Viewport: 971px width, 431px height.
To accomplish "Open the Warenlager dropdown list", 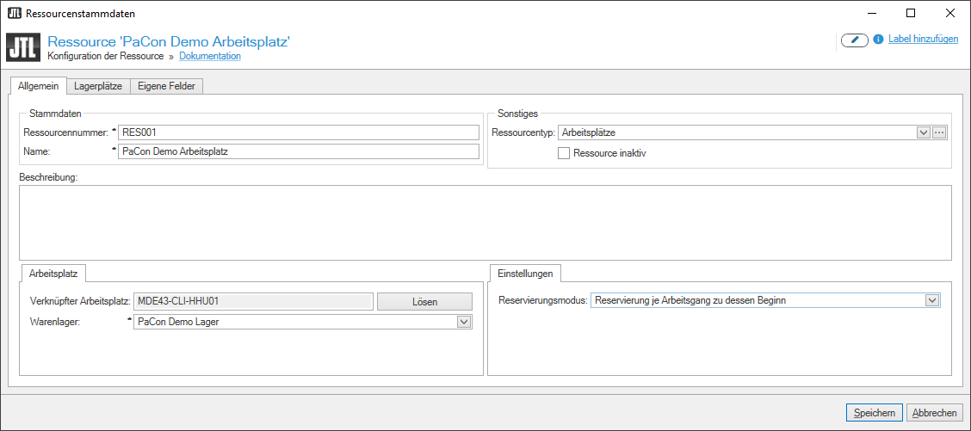I will [463, 322].
